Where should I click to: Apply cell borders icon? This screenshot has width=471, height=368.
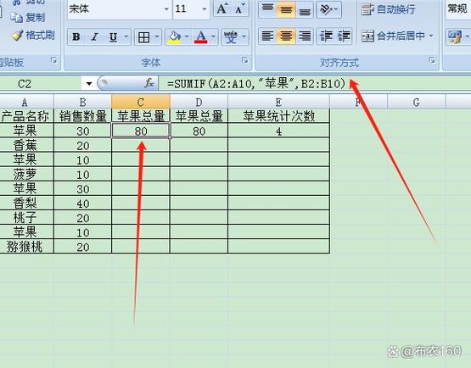pyautogui.click(x=143, y=37)
